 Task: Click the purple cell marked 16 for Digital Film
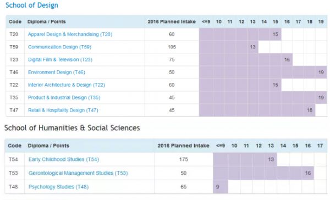click(x=287, y=59)
